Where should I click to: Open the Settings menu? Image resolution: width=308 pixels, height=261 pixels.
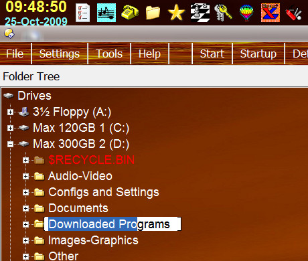(60, 54)
